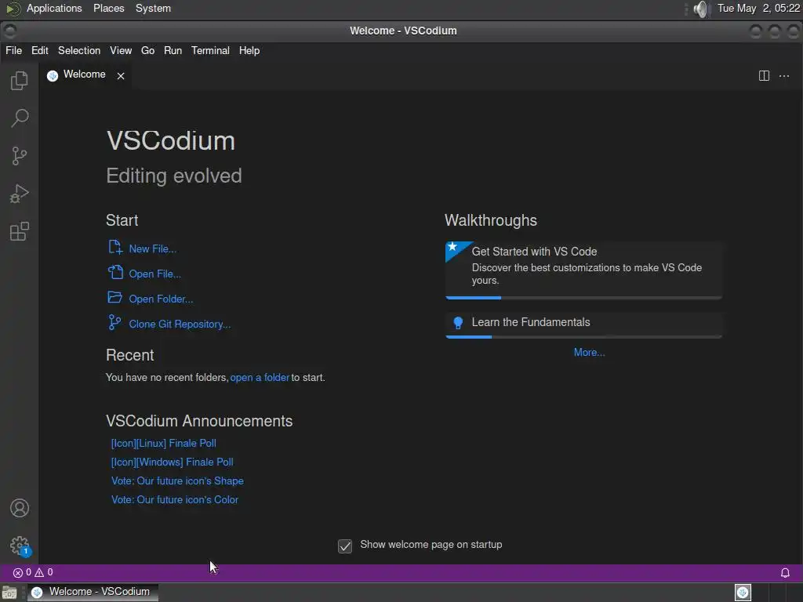Click the star badge on Get Started card

point(452,247)
